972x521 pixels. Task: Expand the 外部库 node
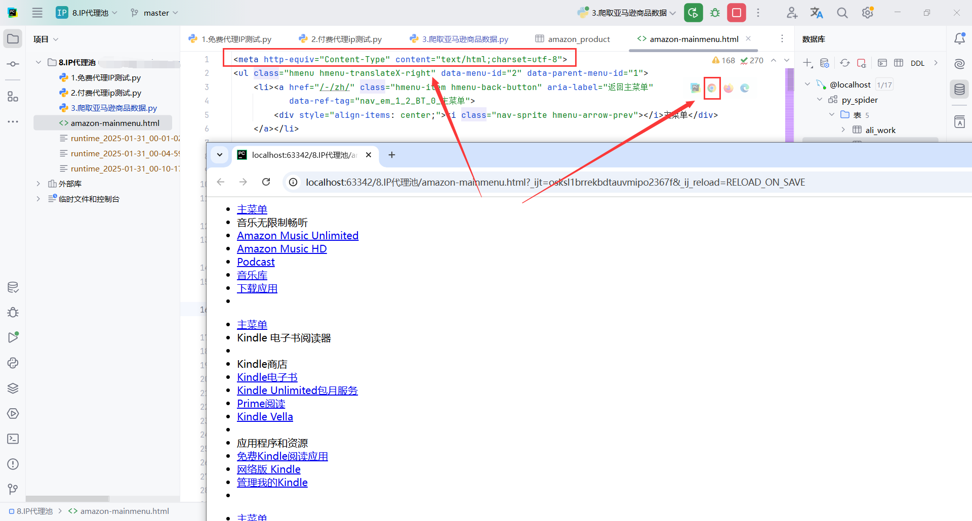tap(38, 184)
